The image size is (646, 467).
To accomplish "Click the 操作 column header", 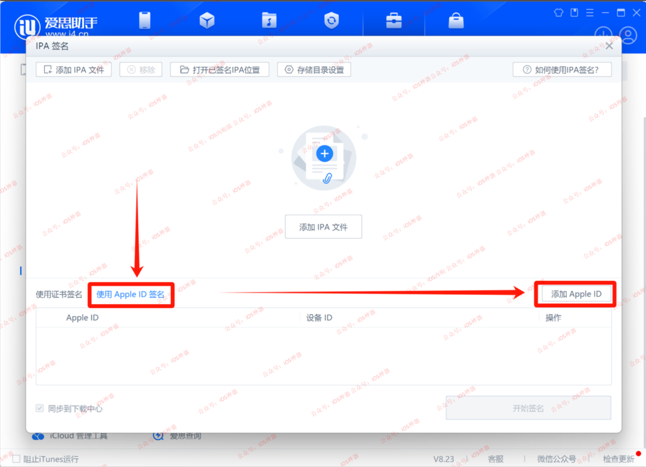I will pyautogui.click(x=553, y=318).
